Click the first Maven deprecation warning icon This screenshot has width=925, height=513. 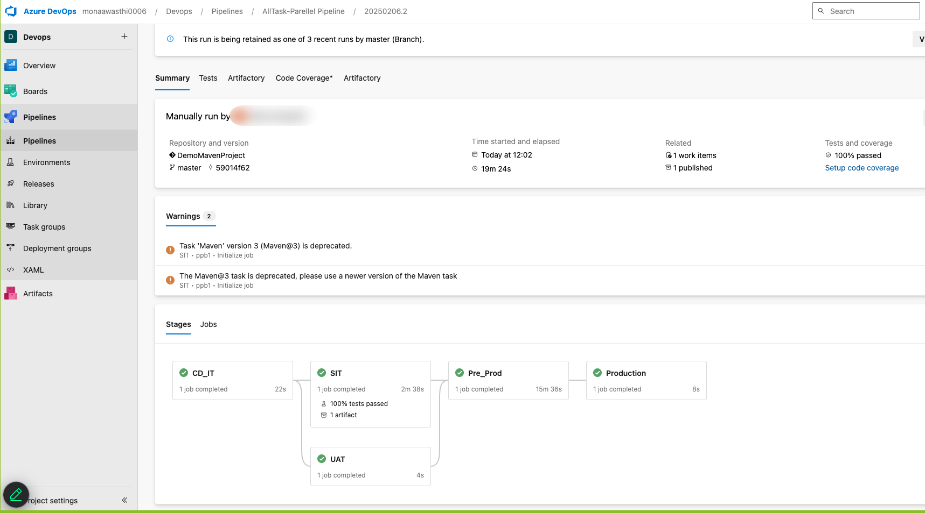tap(170, 250)
